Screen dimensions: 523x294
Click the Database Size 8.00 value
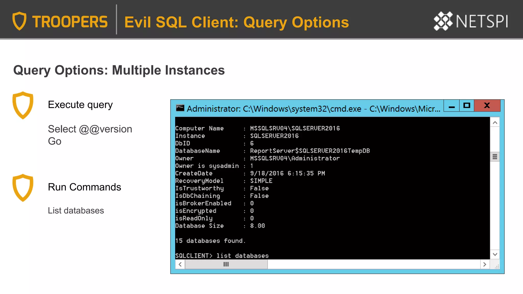point(257,226)
